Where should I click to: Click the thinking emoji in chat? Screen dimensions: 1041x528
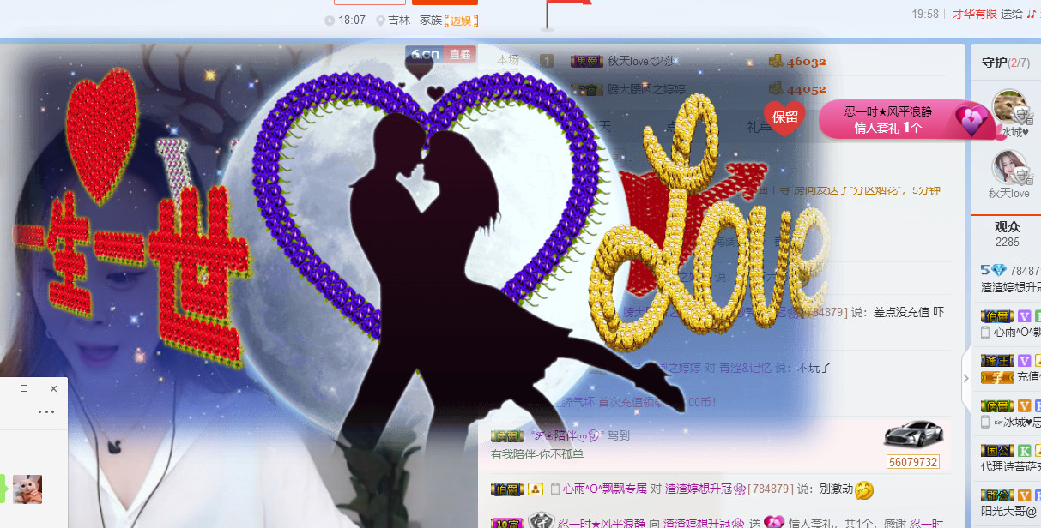coord(864,489)
